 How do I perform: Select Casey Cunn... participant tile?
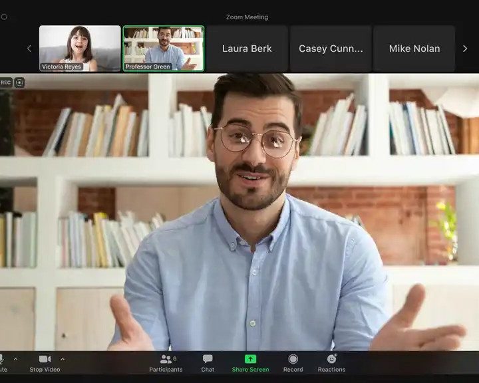(331, 49)
